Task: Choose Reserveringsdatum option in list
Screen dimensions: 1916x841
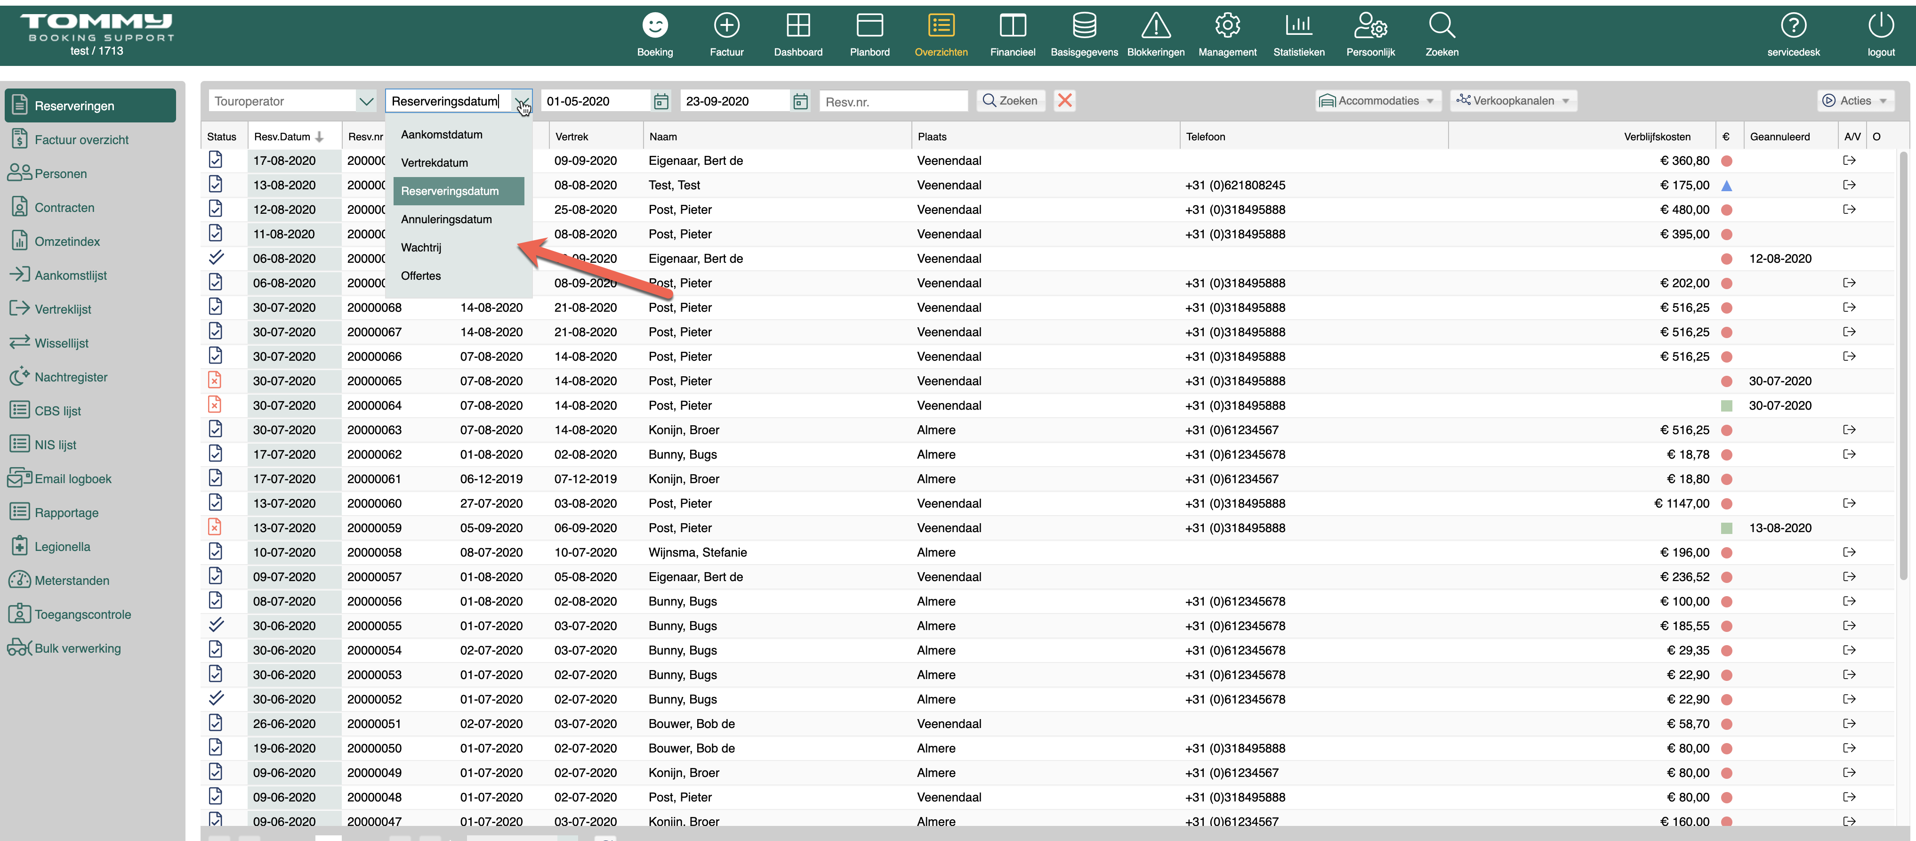Action: [459, 191]
